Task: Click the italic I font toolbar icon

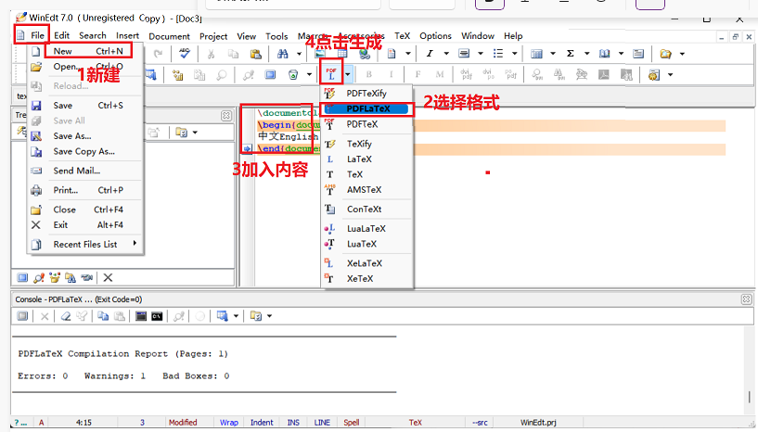Action: [x=430, y=54]
